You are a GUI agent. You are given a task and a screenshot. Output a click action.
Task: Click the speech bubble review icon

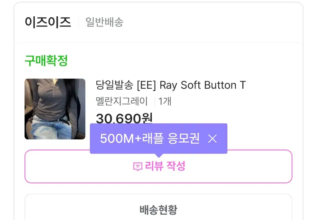(137, 166)
